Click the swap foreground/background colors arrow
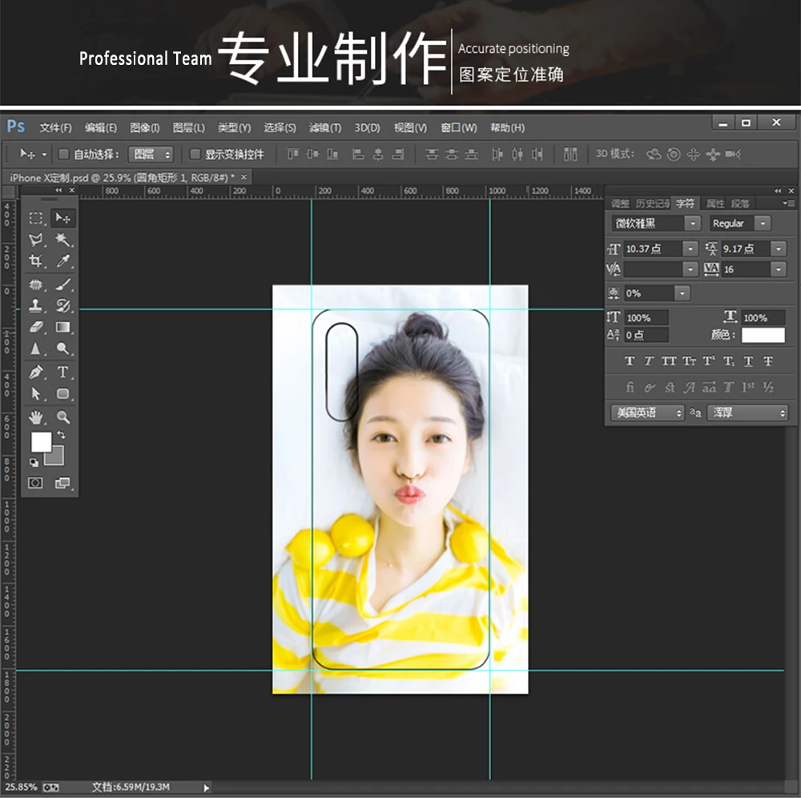The image size is (801, 798). point(61,435)
